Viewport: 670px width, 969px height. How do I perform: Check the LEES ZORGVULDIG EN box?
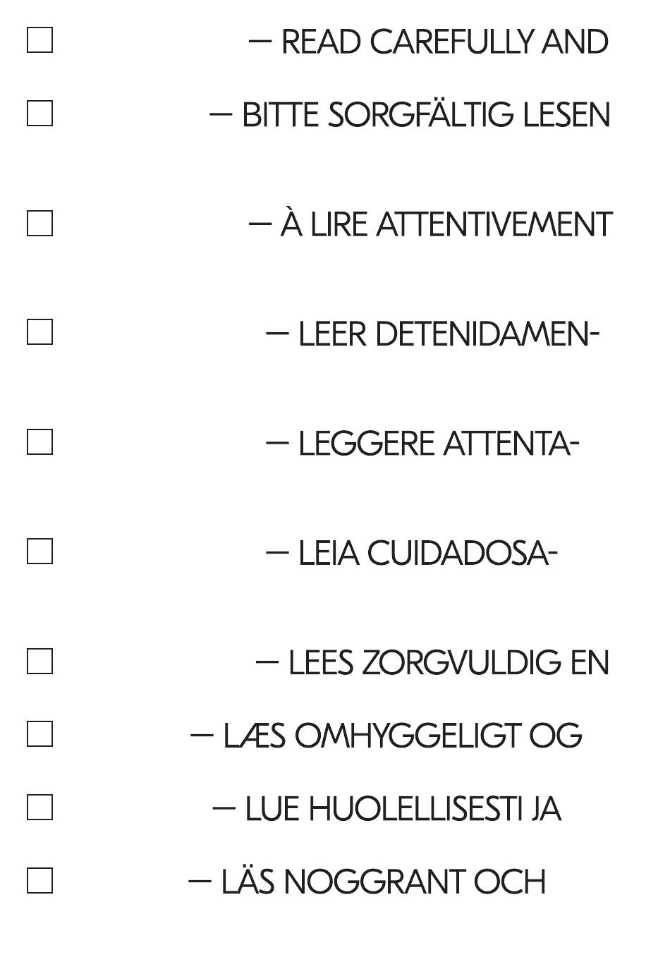point(39,662)
